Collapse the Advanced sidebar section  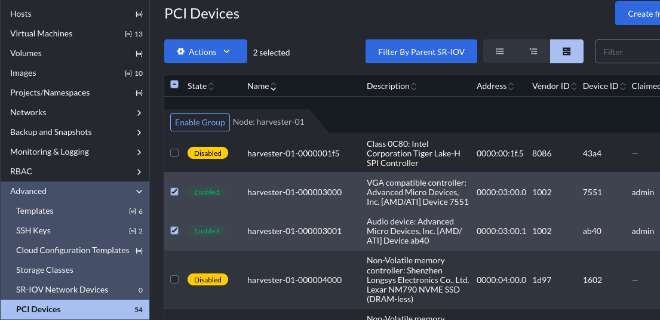point(139,192)
